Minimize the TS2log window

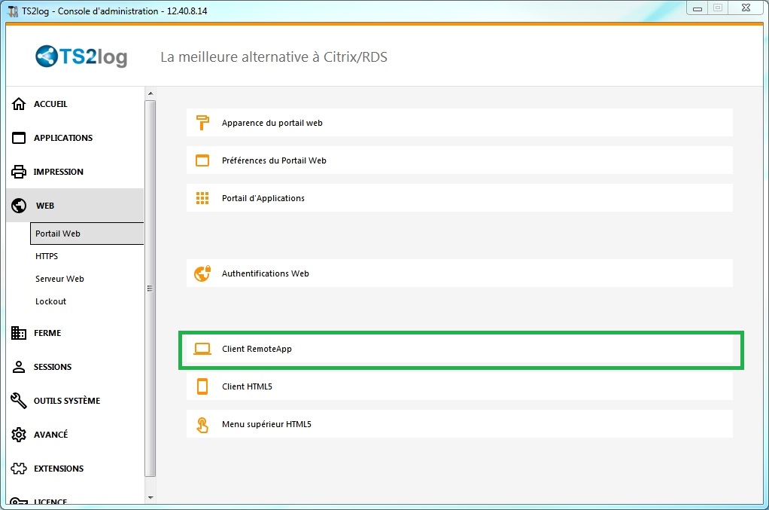[697, 8]
